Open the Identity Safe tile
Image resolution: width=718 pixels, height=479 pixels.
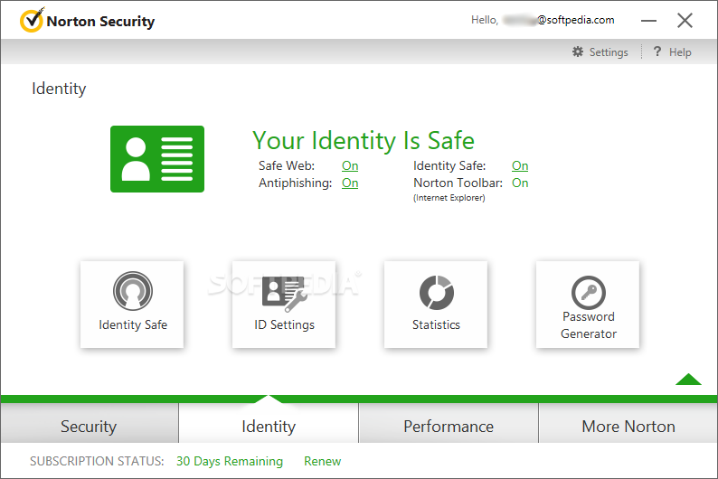pyautogui.click(x=132, y=305)
